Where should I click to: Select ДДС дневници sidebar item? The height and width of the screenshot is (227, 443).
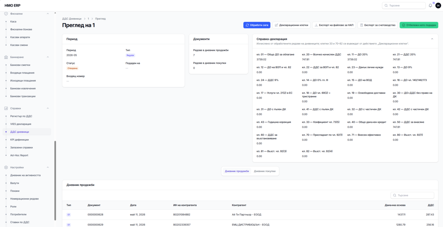coord(27,132)
